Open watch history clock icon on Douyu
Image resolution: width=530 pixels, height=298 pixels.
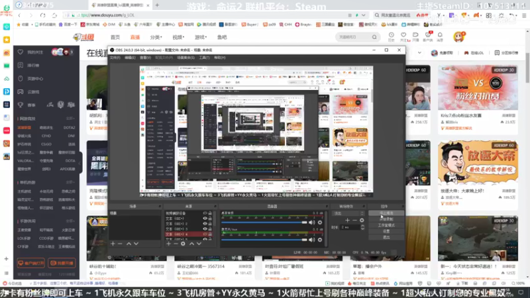coord(391,35)
